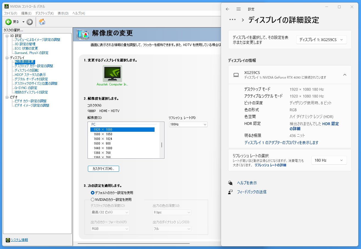Click the フィードバックの送信 feedback icon
The height and width of the screenshot is (249, 361).
pyautogui.click(x=230, y=192)
